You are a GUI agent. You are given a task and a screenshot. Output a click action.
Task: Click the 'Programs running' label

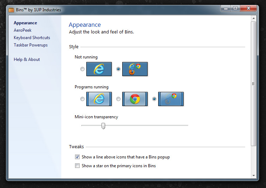tap(92, 87)
